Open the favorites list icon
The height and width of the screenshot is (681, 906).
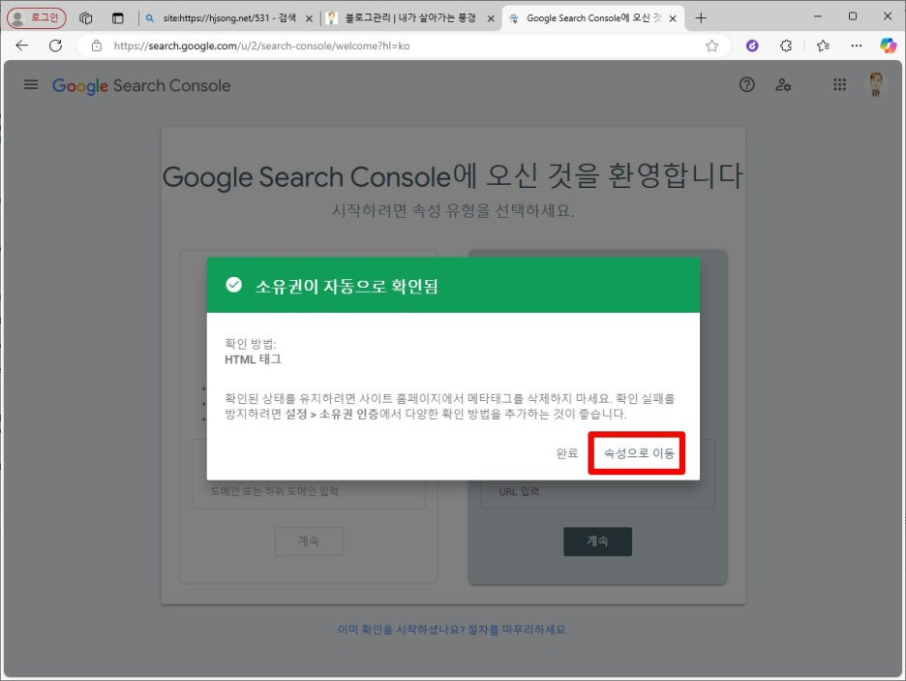tap(824, 46)
